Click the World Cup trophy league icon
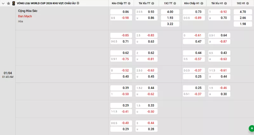Image resolution: width=254 pixels, height=135 pixels. tap(13, 3)
